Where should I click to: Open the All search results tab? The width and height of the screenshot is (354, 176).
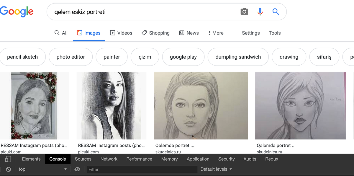coord(61,33)
